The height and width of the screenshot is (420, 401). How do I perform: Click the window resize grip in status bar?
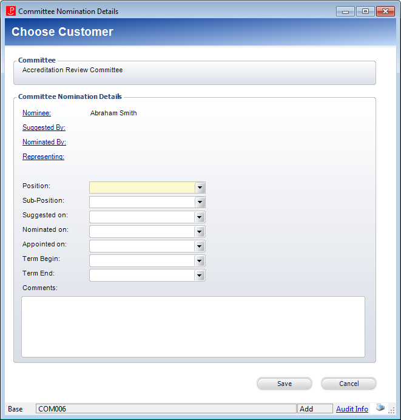click(391, 410)
